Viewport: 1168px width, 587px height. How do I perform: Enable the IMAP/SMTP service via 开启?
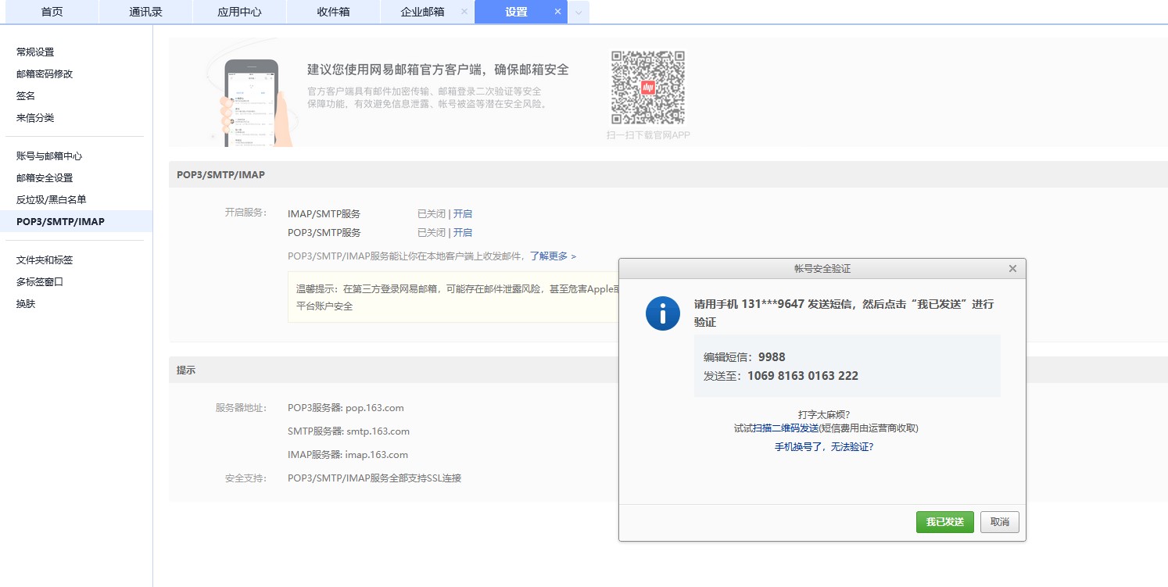tap(463, 213)
